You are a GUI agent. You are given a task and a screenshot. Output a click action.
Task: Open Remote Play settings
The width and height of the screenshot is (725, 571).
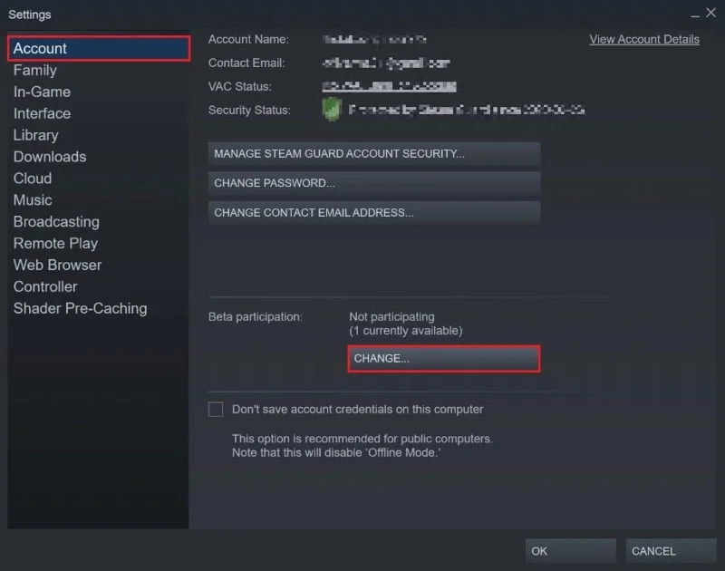(x=55, y=244)
